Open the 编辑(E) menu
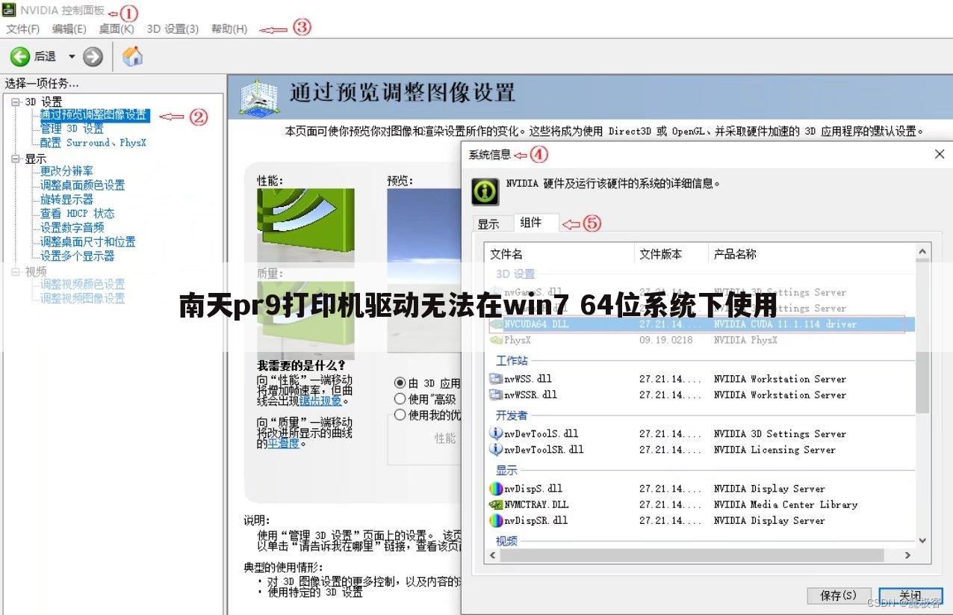Screen dimensions: 953x615 click(69, 28)
